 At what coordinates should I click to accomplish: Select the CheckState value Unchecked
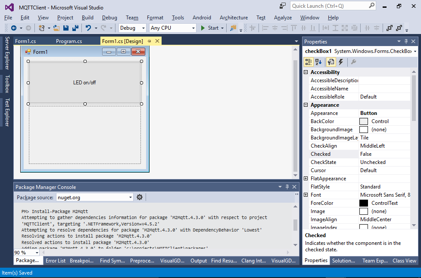[384, 162]
